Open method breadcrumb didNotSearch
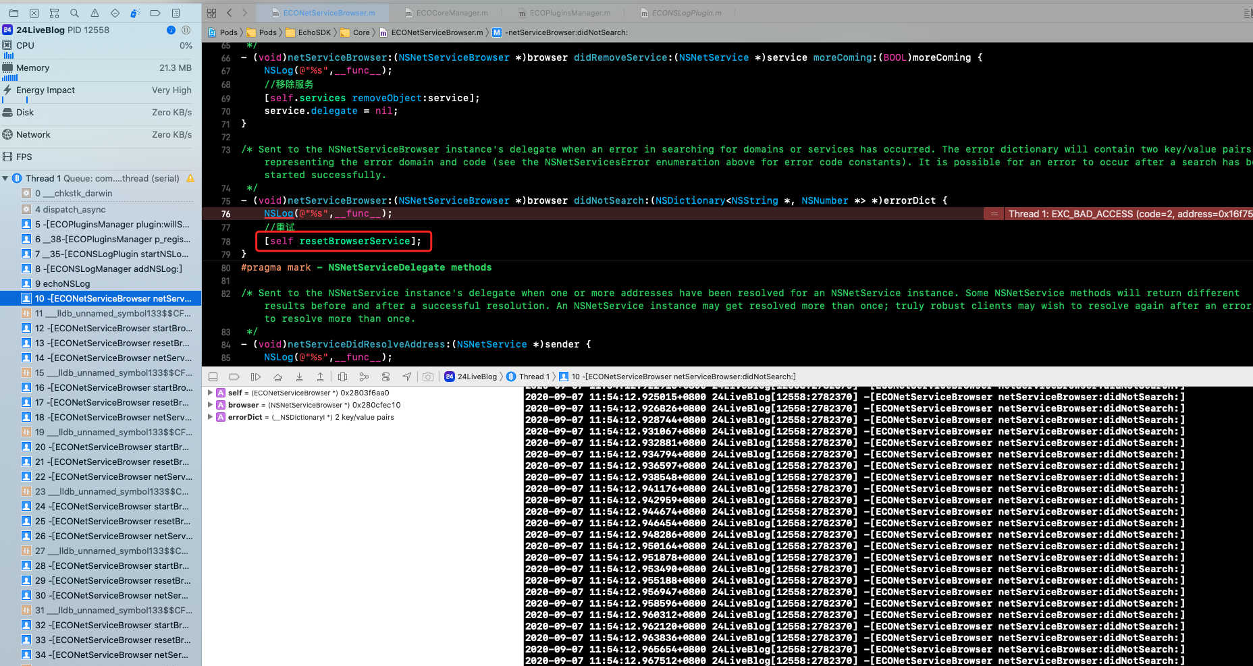Image resolution: width=1253 pixels, height=666 pixels. point(560,32)
